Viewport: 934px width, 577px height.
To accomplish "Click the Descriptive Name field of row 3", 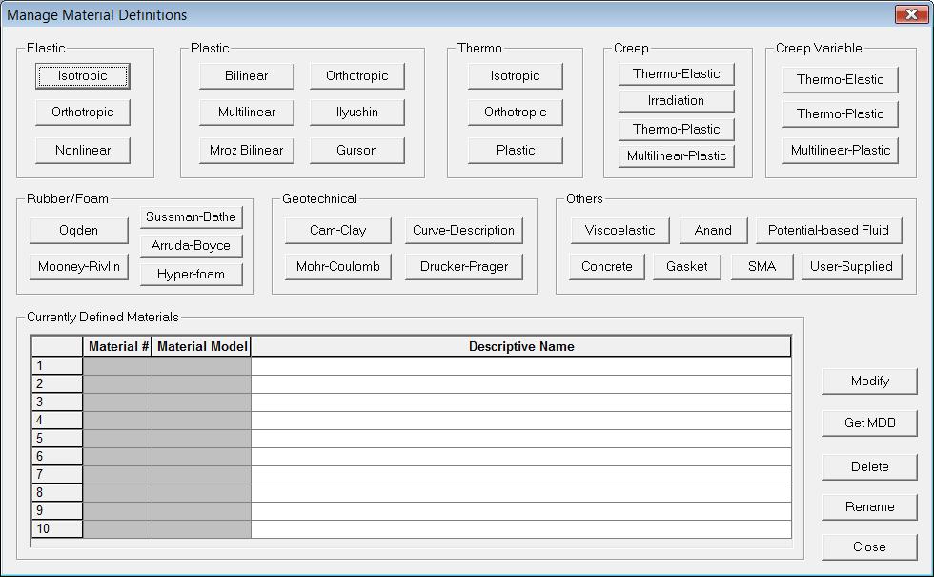I will pos(521,402).
